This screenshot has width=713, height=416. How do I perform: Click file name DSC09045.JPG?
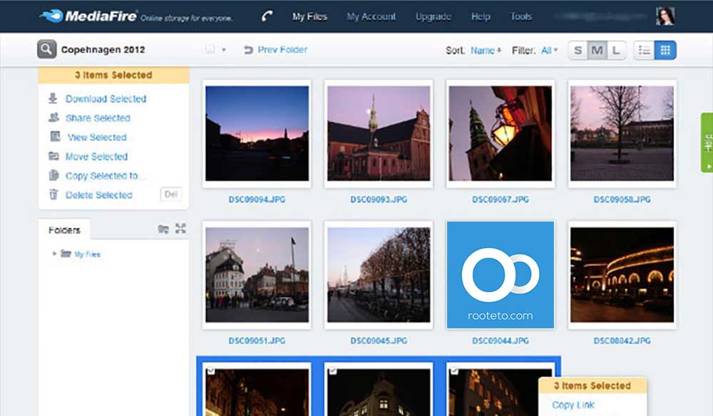pyautogui.click(x=379, y=340)
